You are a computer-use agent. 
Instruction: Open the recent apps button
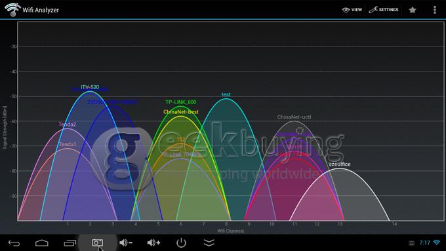pyautogui.click(x=70, y=242)
